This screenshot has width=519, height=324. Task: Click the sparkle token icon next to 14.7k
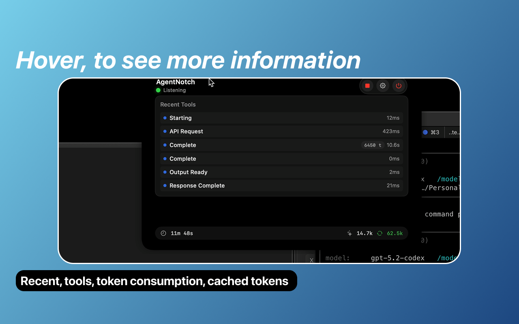click(x=349, y=233)
